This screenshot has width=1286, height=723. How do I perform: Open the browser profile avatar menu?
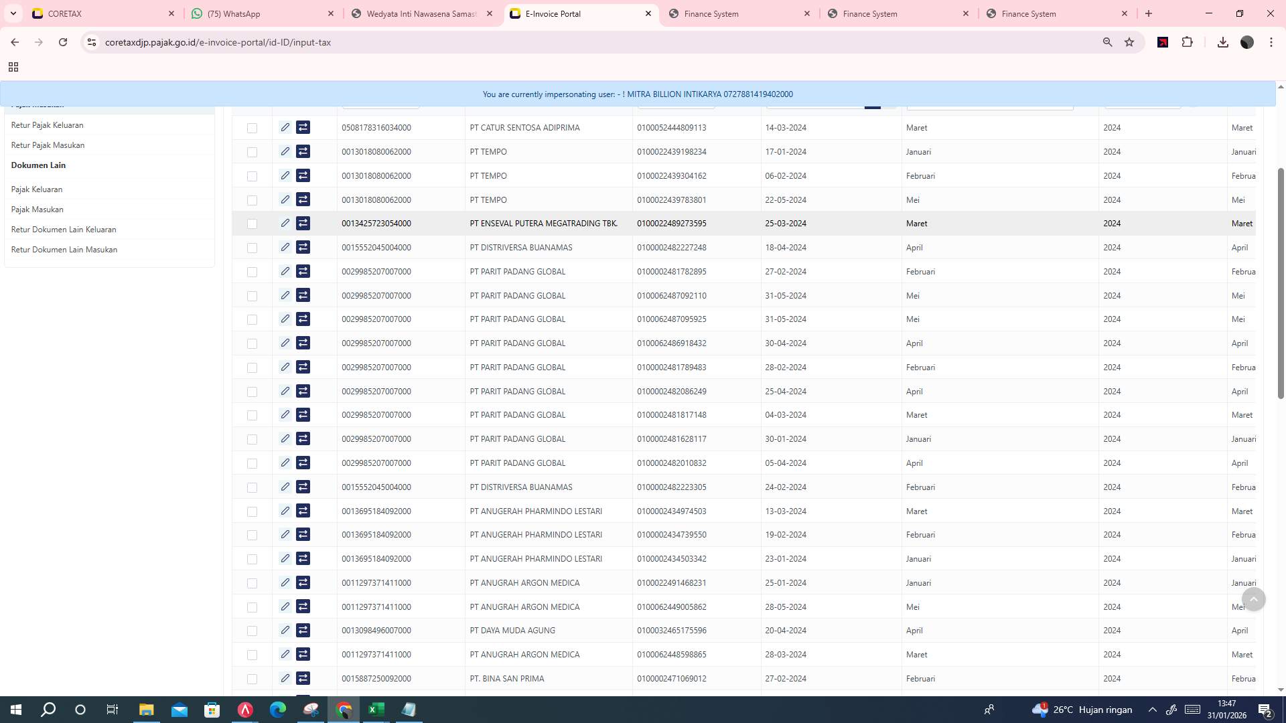[x=1247, y=42]
